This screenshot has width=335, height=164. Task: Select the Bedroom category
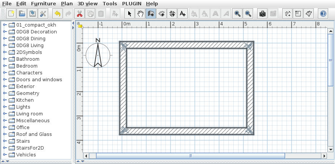(27, 66)
